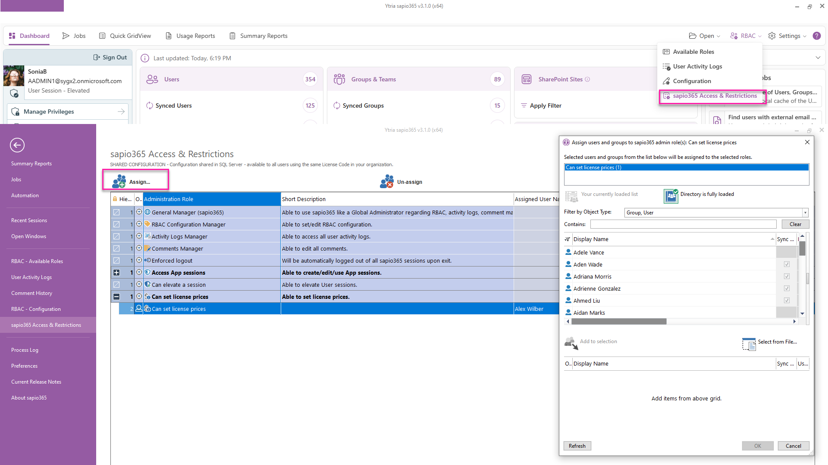This screenshot has width=828, height=465.
Task: Click the Sign Out icon
Action: click(97, 57)
